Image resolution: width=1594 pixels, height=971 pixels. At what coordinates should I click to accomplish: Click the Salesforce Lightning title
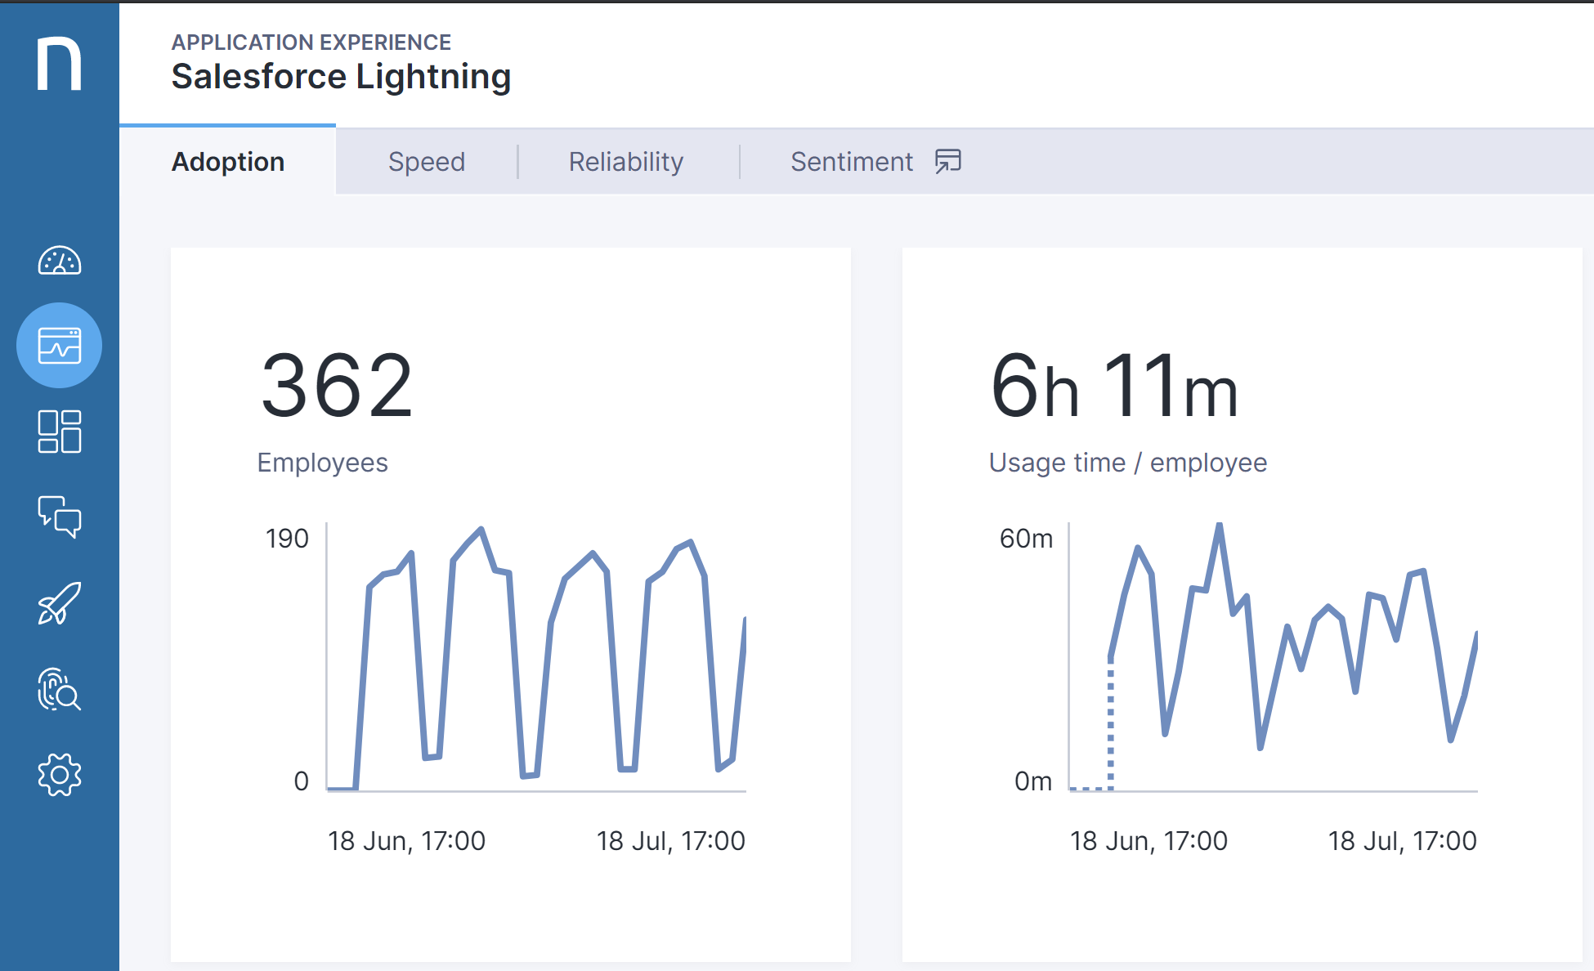[x=341, y=77]
